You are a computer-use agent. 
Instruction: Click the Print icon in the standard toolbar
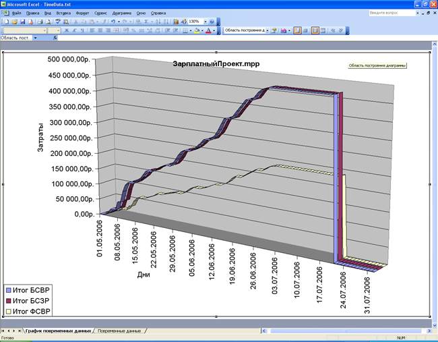click(38, 22)
